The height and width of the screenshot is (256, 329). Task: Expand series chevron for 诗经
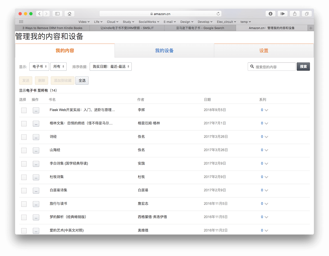[x=266, y=137]
